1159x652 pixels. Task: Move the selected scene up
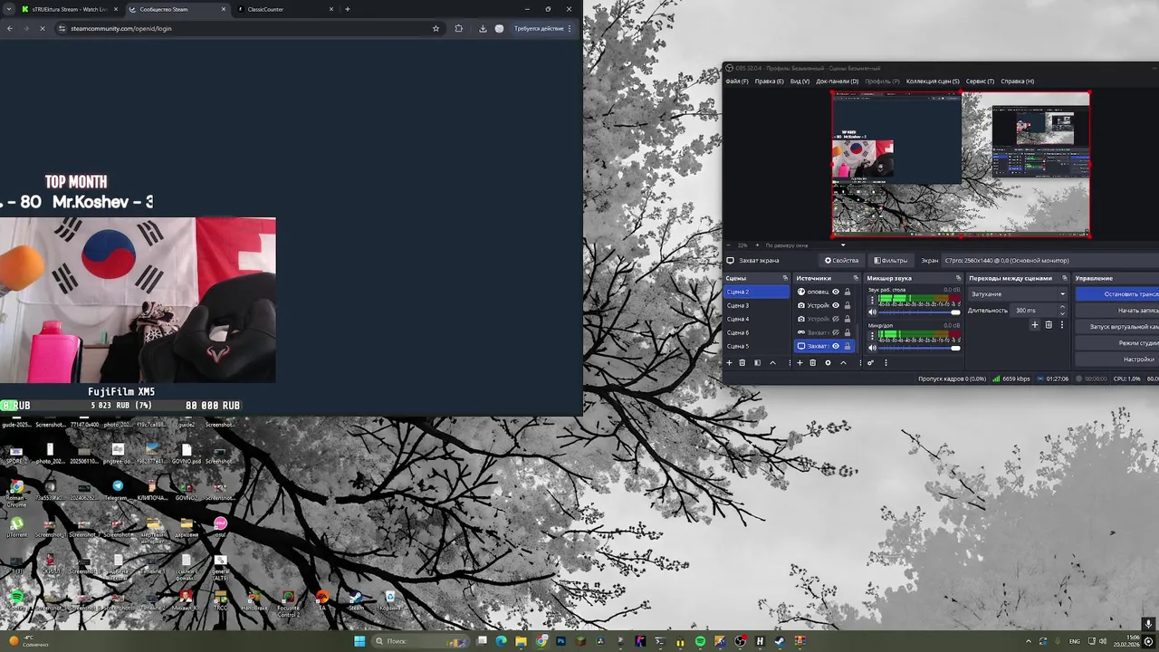tap(772, 362)
